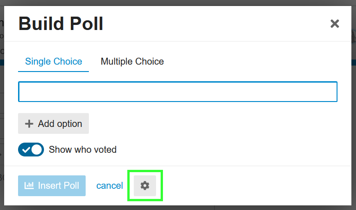Focus the empty poll option text field
The image size is (356, 210).
pyautogui.click(x=178, y=92)
